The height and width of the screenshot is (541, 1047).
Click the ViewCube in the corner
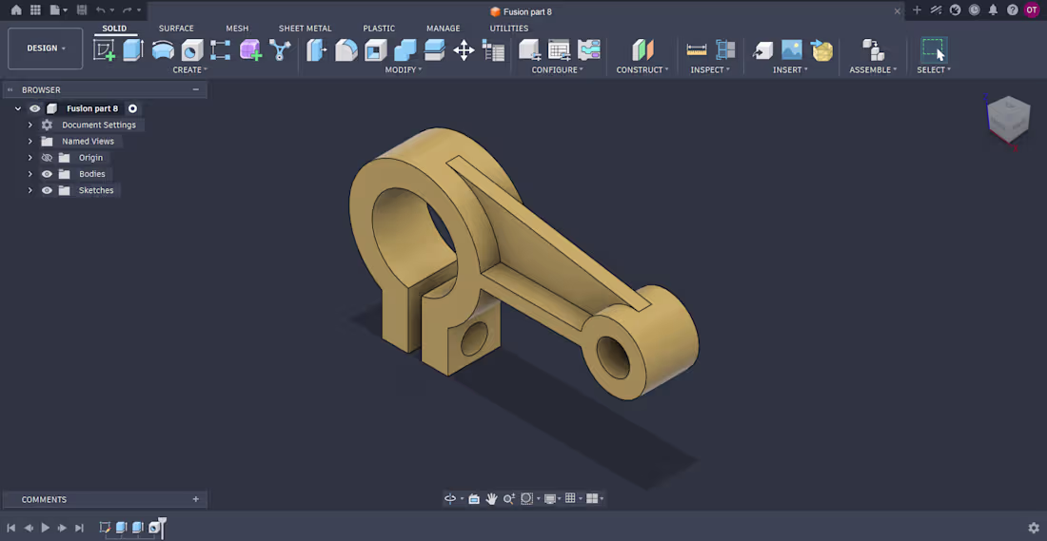click(x=1008, y=119)
